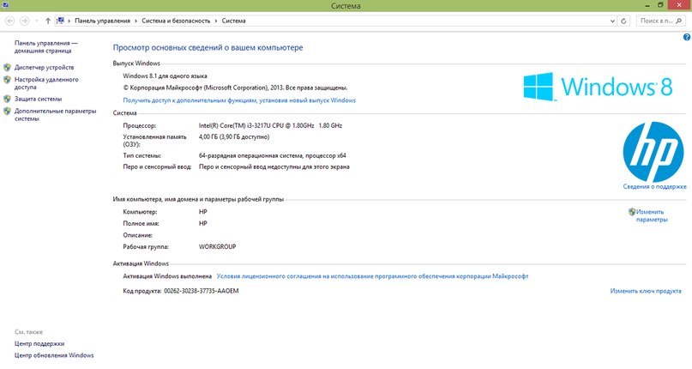
Task: Open 'Диспетчер устройств' link
Action: pyautogui.click(x=44, y=67)
